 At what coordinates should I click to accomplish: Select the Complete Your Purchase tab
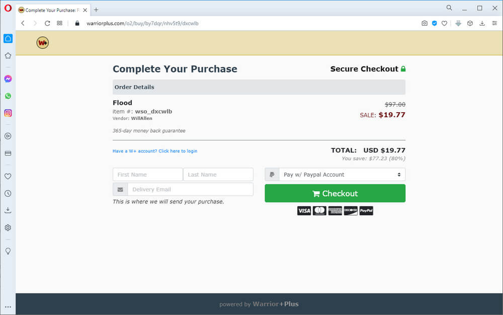53,10
